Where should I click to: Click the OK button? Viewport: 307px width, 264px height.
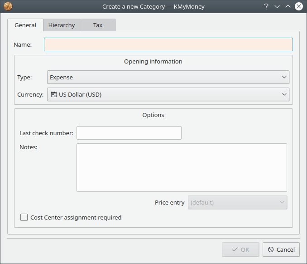click(x=240, y=249)
